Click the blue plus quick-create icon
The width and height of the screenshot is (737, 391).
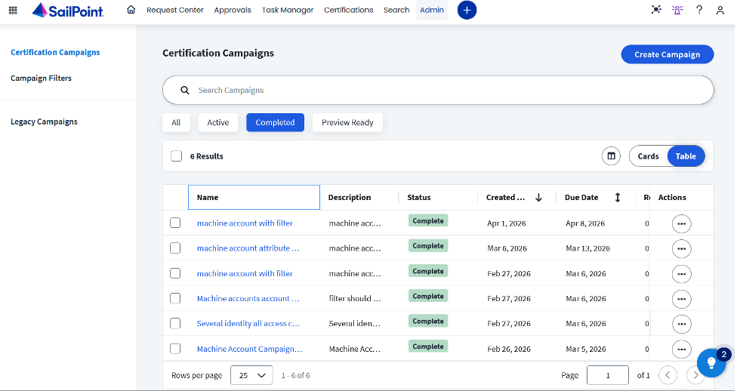point(467,10)
